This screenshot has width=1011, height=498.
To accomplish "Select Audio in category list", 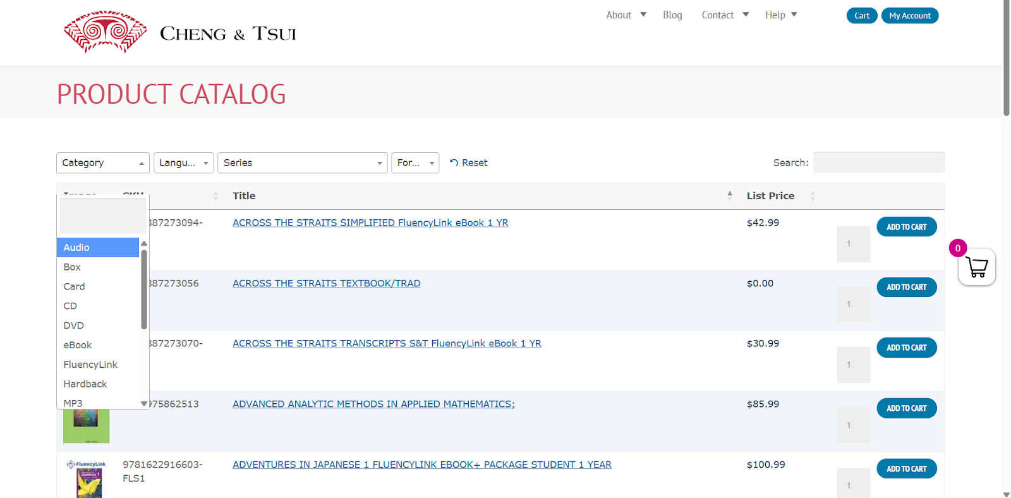I will coord(98,247).
